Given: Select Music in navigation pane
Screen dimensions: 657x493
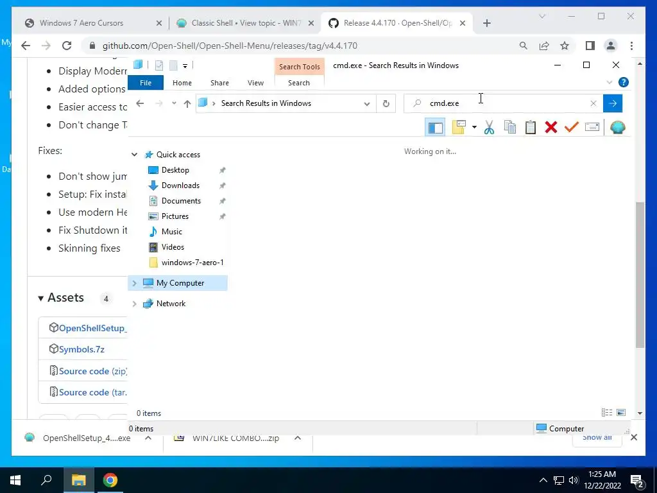Looking at the screenshot, I should (x=171, y=231).
